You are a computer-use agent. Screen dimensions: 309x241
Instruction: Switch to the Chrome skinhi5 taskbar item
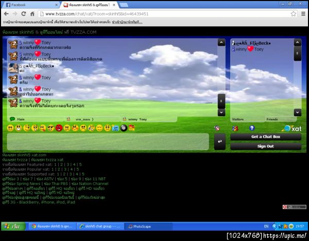[53, 226]
